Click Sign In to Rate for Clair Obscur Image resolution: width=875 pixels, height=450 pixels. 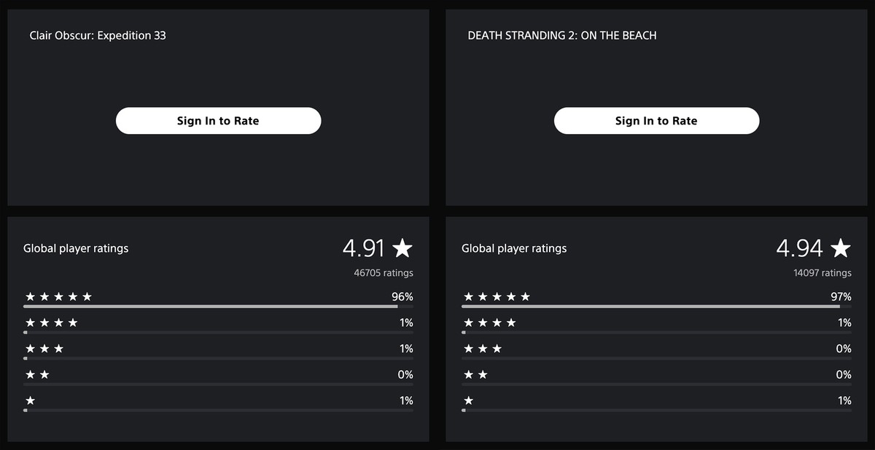[x=218, y=121]
